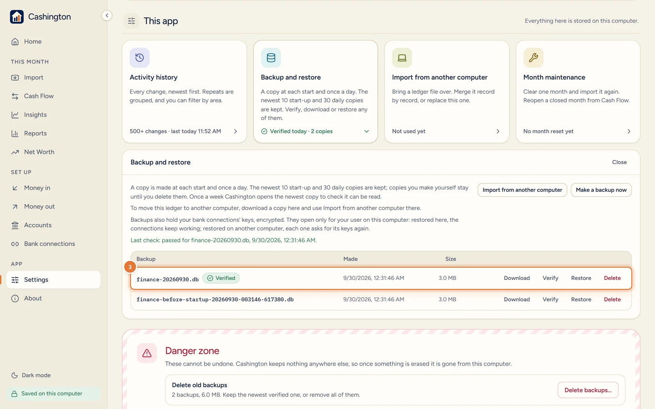Click the About info circle icon
The height and width of the screenshot is (409, 655).
point(15,299)
